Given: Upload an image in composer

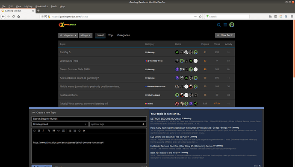Looking at the screenshot, I should tap(63, 131).
